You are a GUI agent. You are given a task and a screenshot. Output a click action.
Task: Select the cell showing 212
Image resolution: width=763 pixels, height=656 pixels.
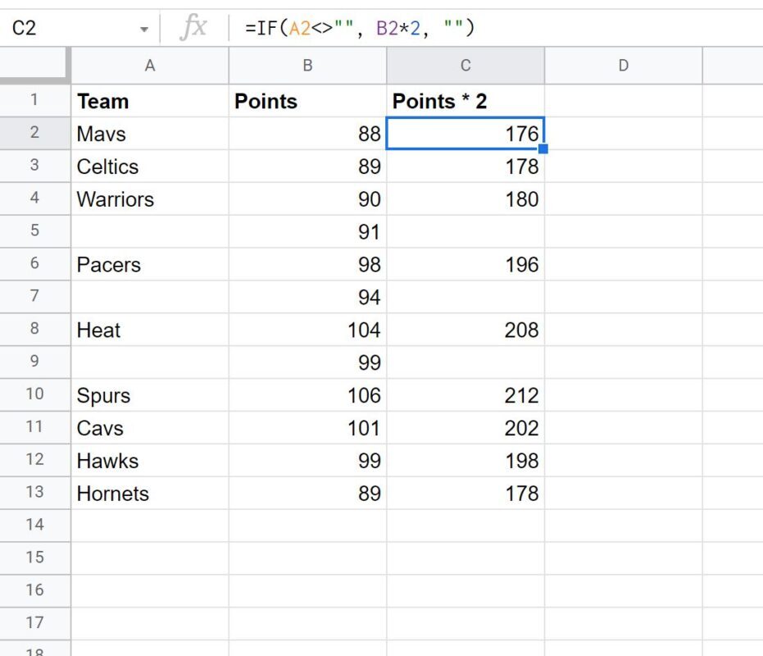pyautogui.click(x=466, y=395)
